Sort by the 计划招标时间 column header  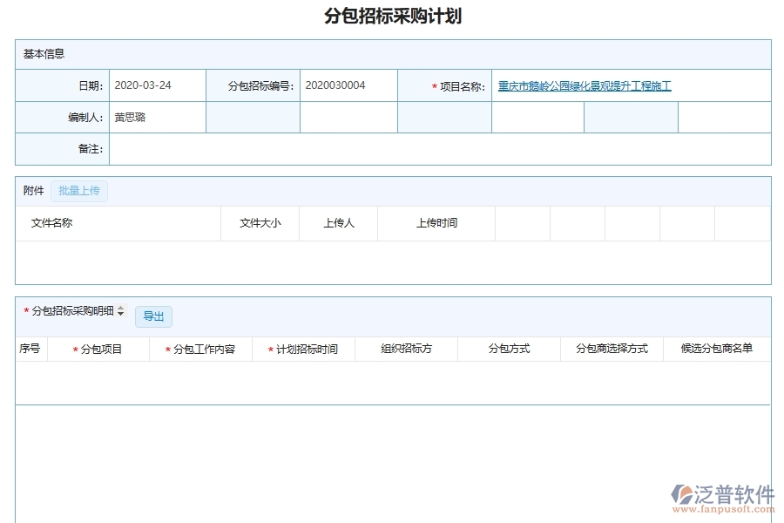(307, 348)
